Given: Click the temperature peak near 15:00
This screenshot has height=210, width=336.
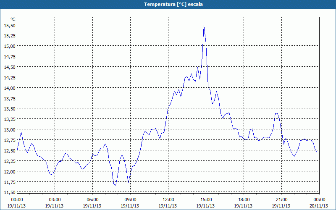Looking at the screenshot, I should pos(204,25).
